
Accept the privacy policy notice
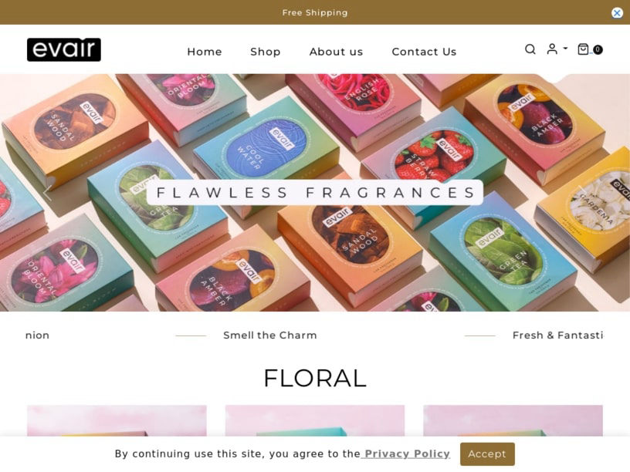coord(487,454)
